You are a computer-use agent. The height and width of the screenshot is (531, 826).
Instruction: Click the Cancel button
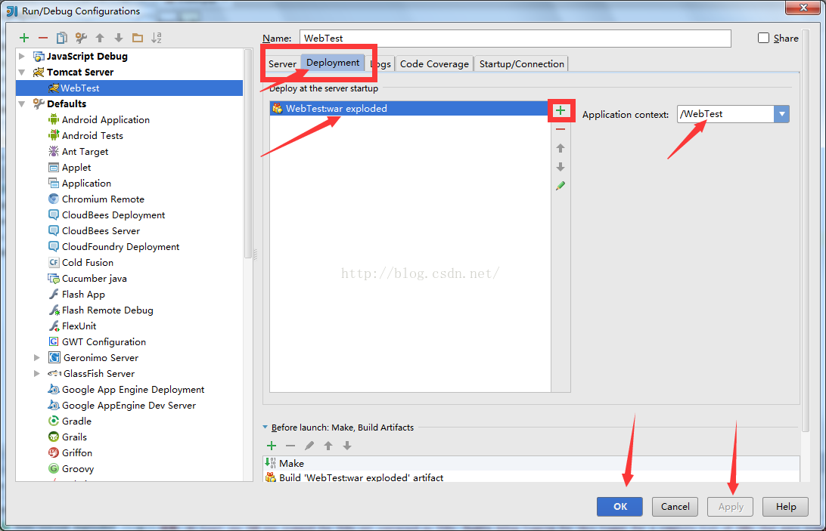(x=675, y=506)
